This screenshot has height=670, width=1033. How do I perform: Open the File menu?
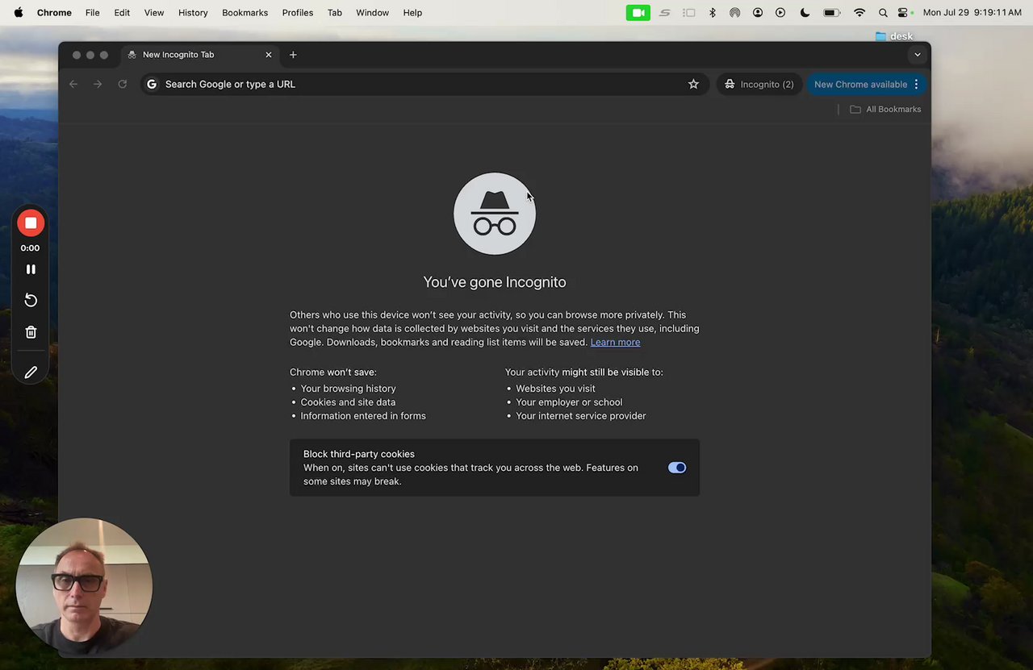(93, 12)
